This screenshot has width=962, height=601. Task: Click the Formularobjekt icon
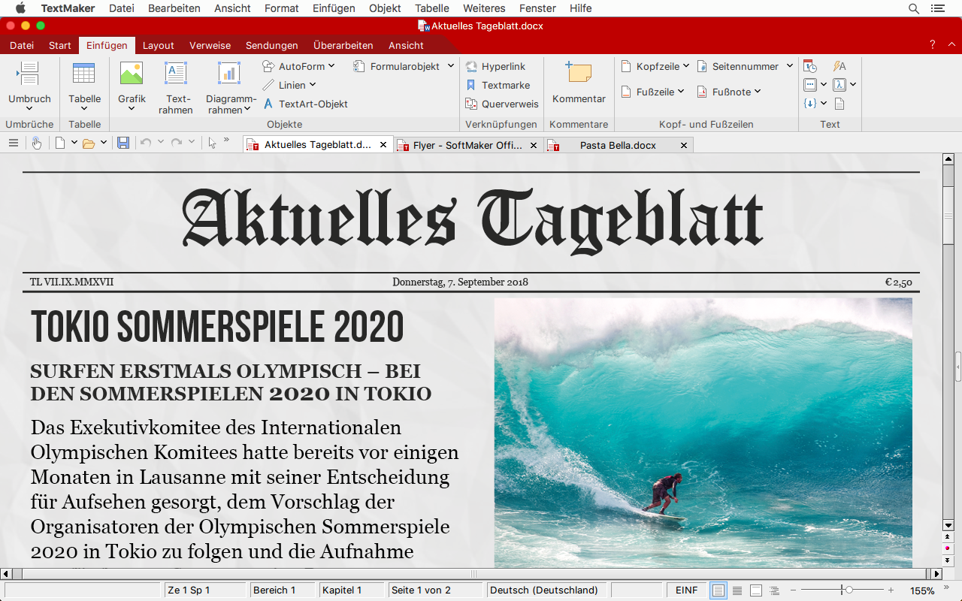[359, 66]
